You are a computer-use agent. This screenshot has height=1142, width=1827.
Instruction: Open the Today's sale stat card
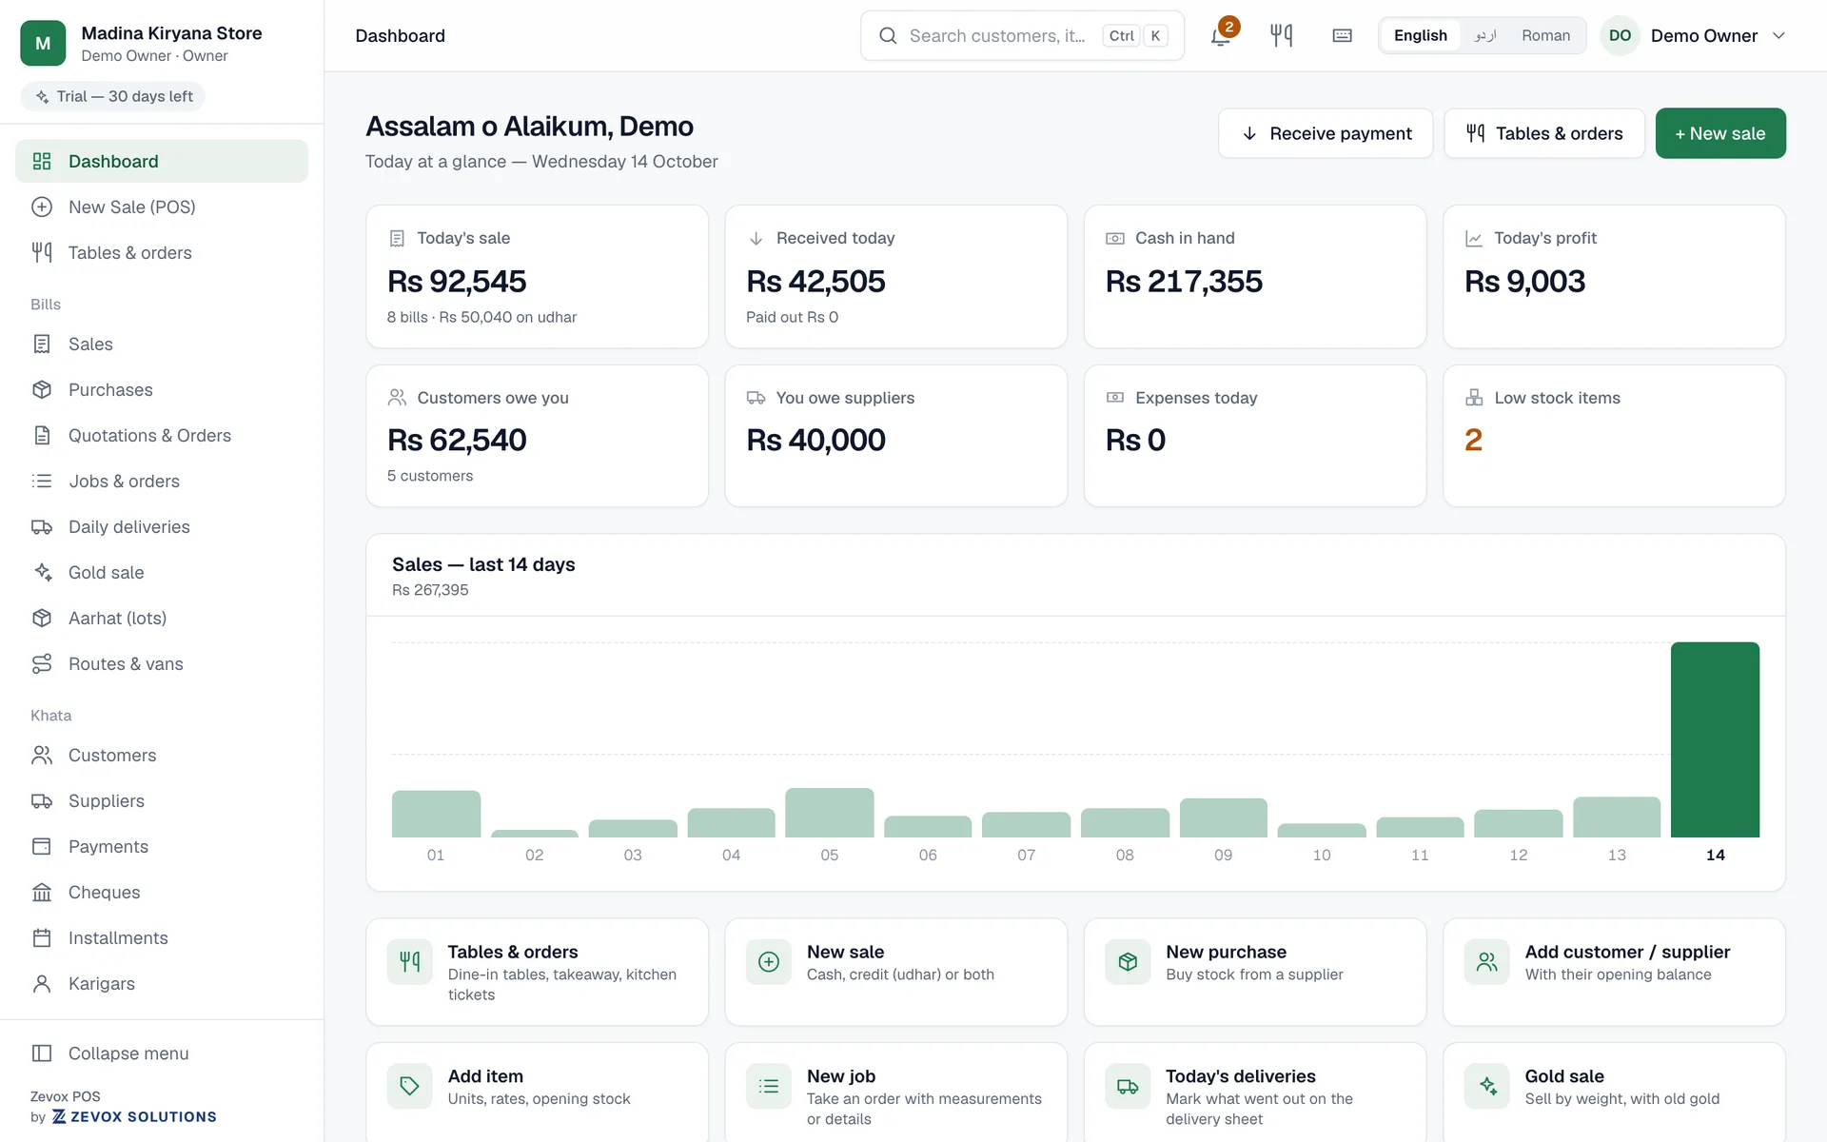[x=537, y=276]
